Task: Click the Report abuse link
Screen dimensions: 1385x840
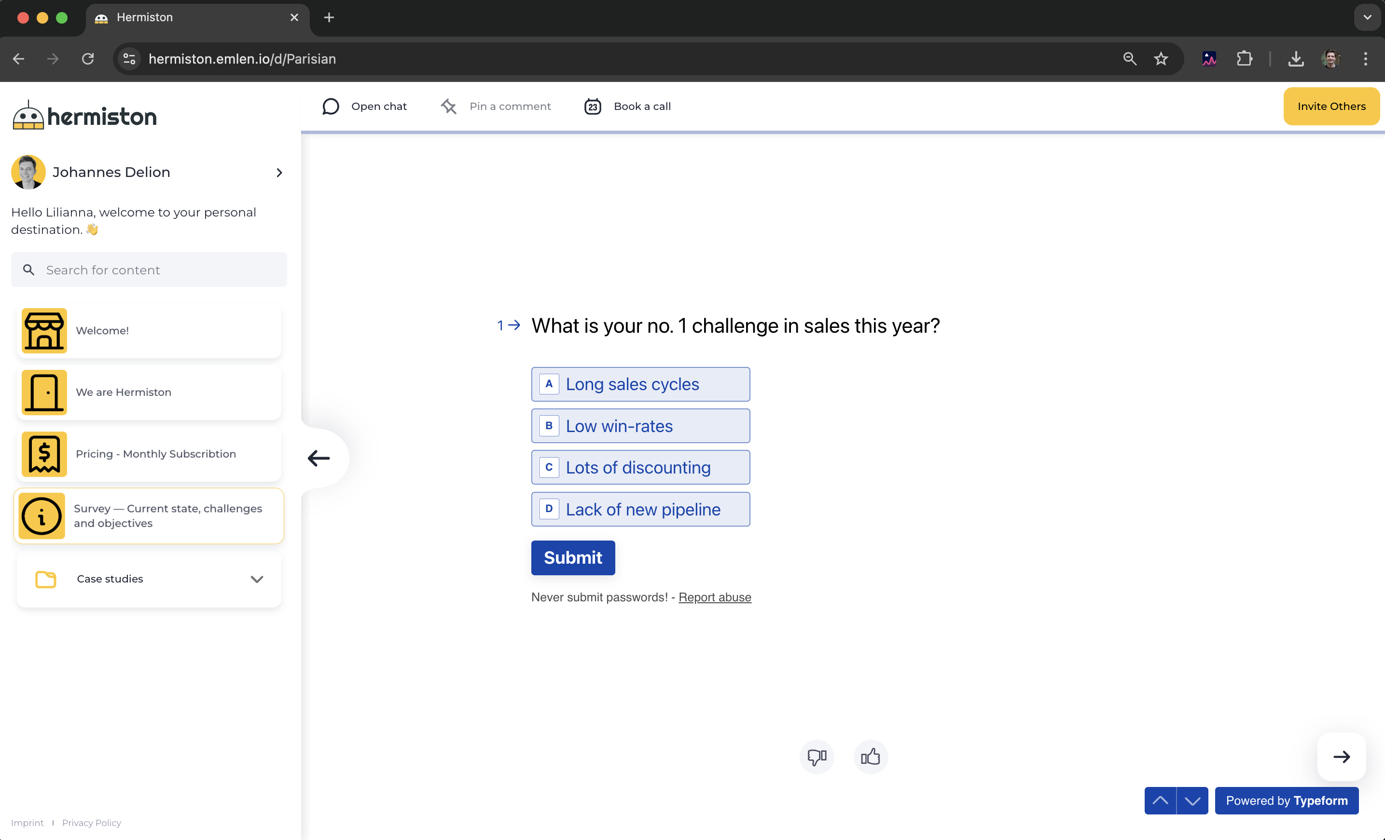Action: tap(714, 597)
